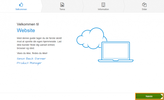Click the laptop illustration's screen

tap(116, 51)
